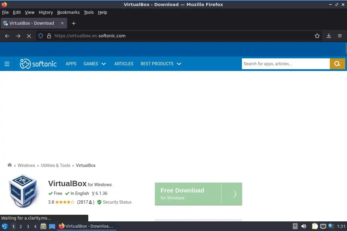Open site security padlock info
This screenshot has height=231, width=347.
[x=49, y=36]
